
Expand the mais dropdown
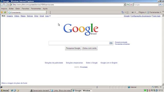click(48, 16)
